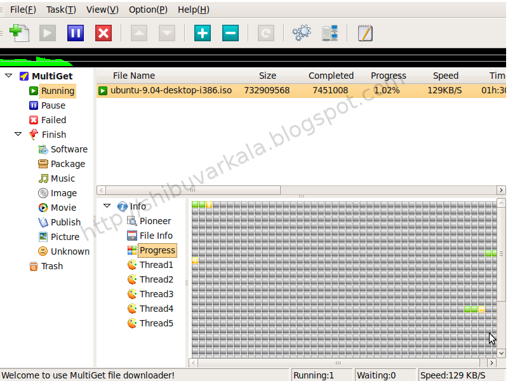This screenshot has height=381, width=508.
Task: Show the Progress block view
Action: (157, 250)
